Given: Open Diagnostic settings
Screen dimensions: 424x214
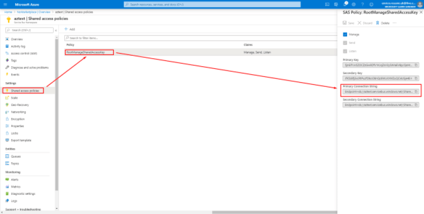Looking at the screenshot, I should pyautogui.click(x=23, y=194).
